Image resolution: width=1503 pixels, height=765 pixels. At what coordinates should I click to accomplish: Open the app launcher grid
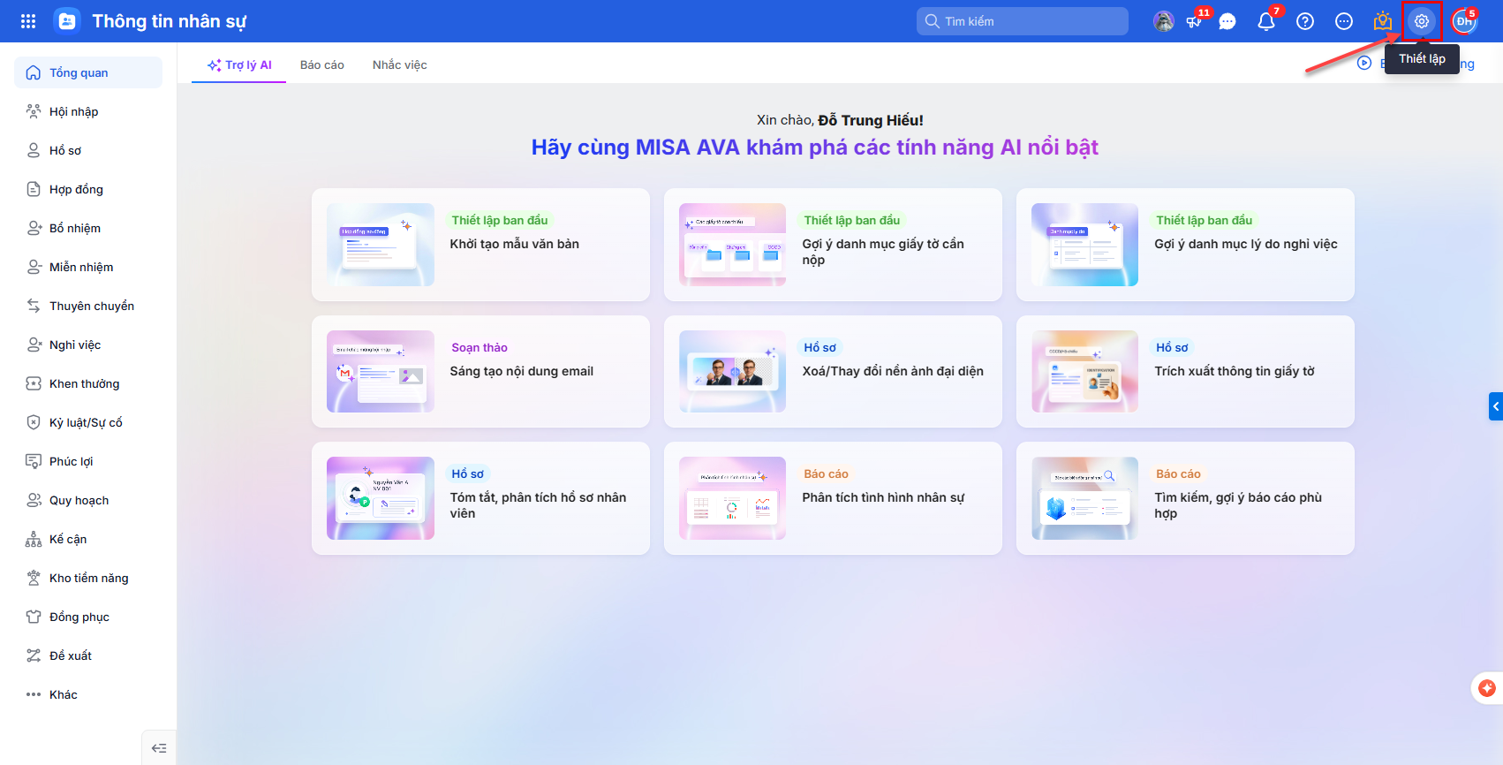[28, 21]
